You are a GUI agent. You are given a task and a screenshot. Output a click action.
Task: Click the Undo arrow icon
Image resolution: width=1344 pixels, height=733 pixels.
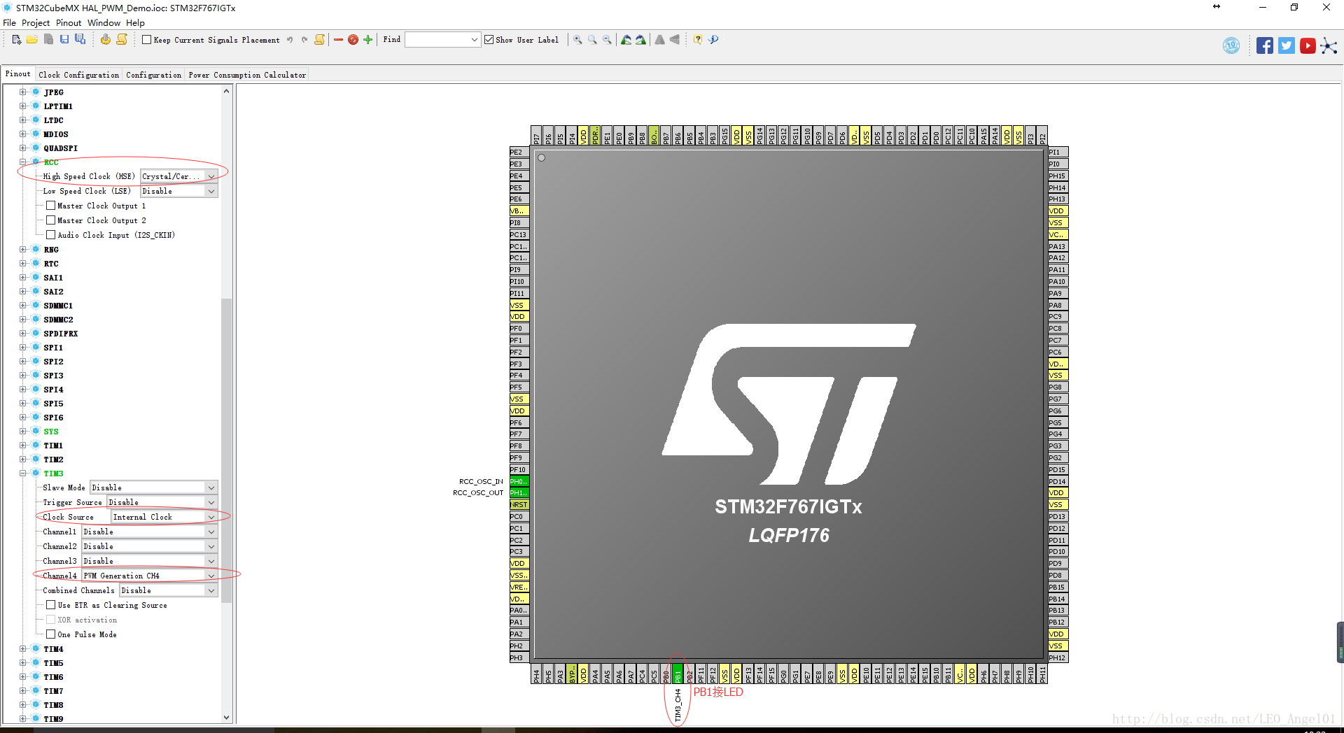tap(290, 40)
